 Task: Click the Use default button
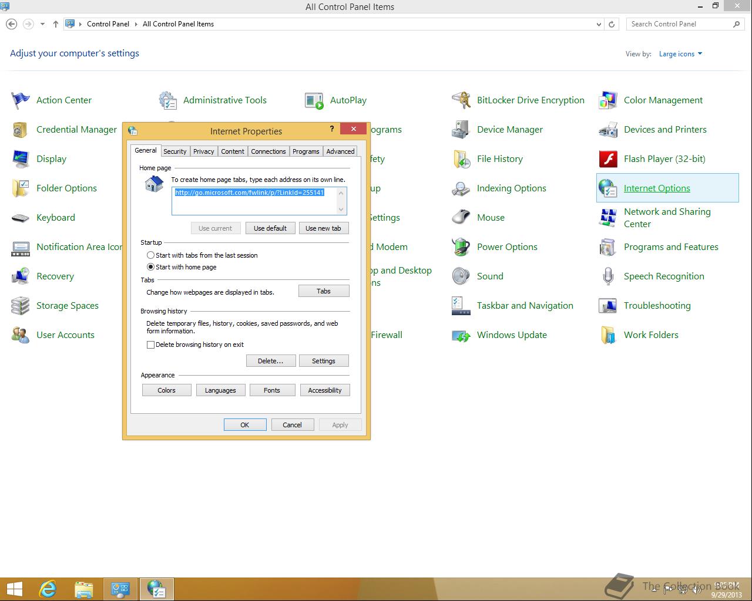pyautogui.click(x=270, y=228)
